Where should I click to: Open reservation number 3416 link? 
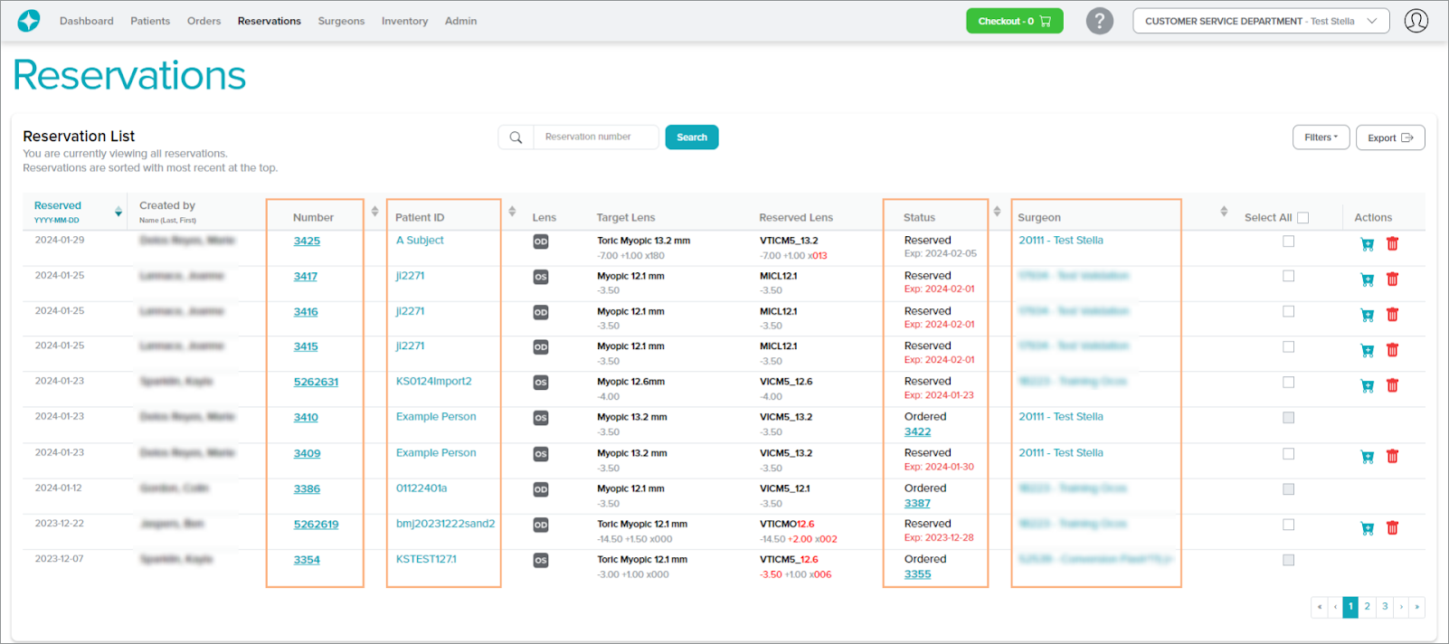click(x=306, y=312)
